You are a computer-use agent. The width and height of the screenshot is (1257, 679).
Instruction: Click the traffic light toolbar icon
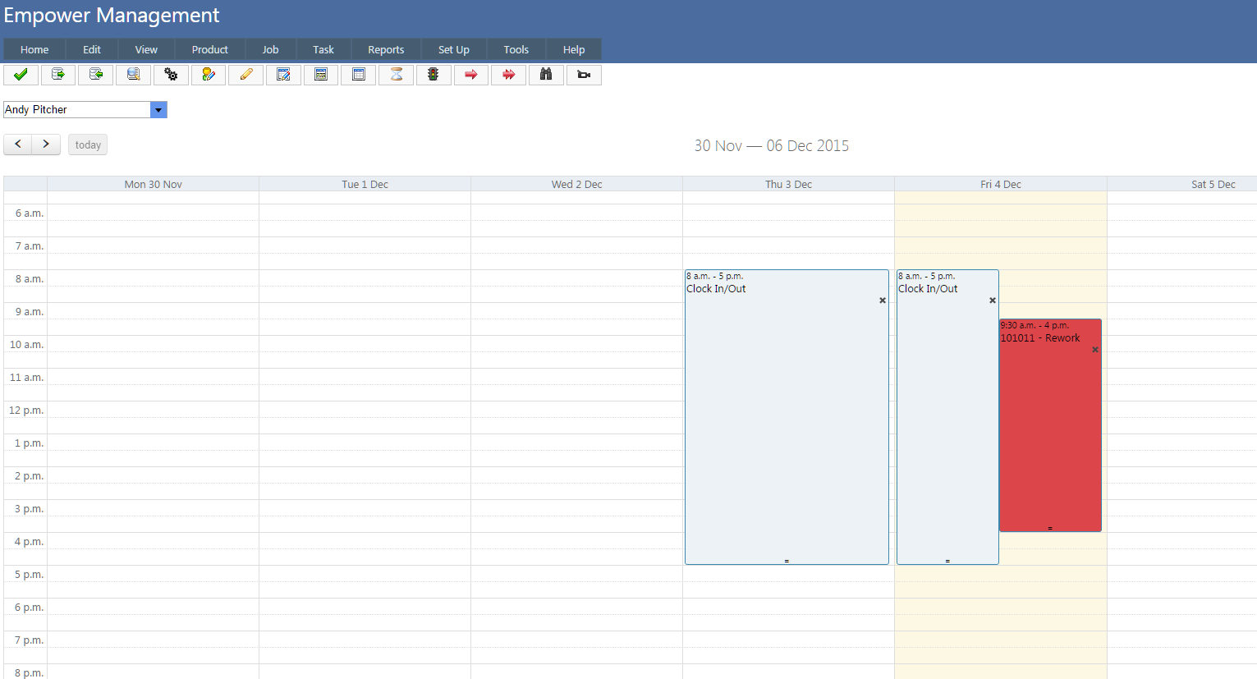click(434, 75)
